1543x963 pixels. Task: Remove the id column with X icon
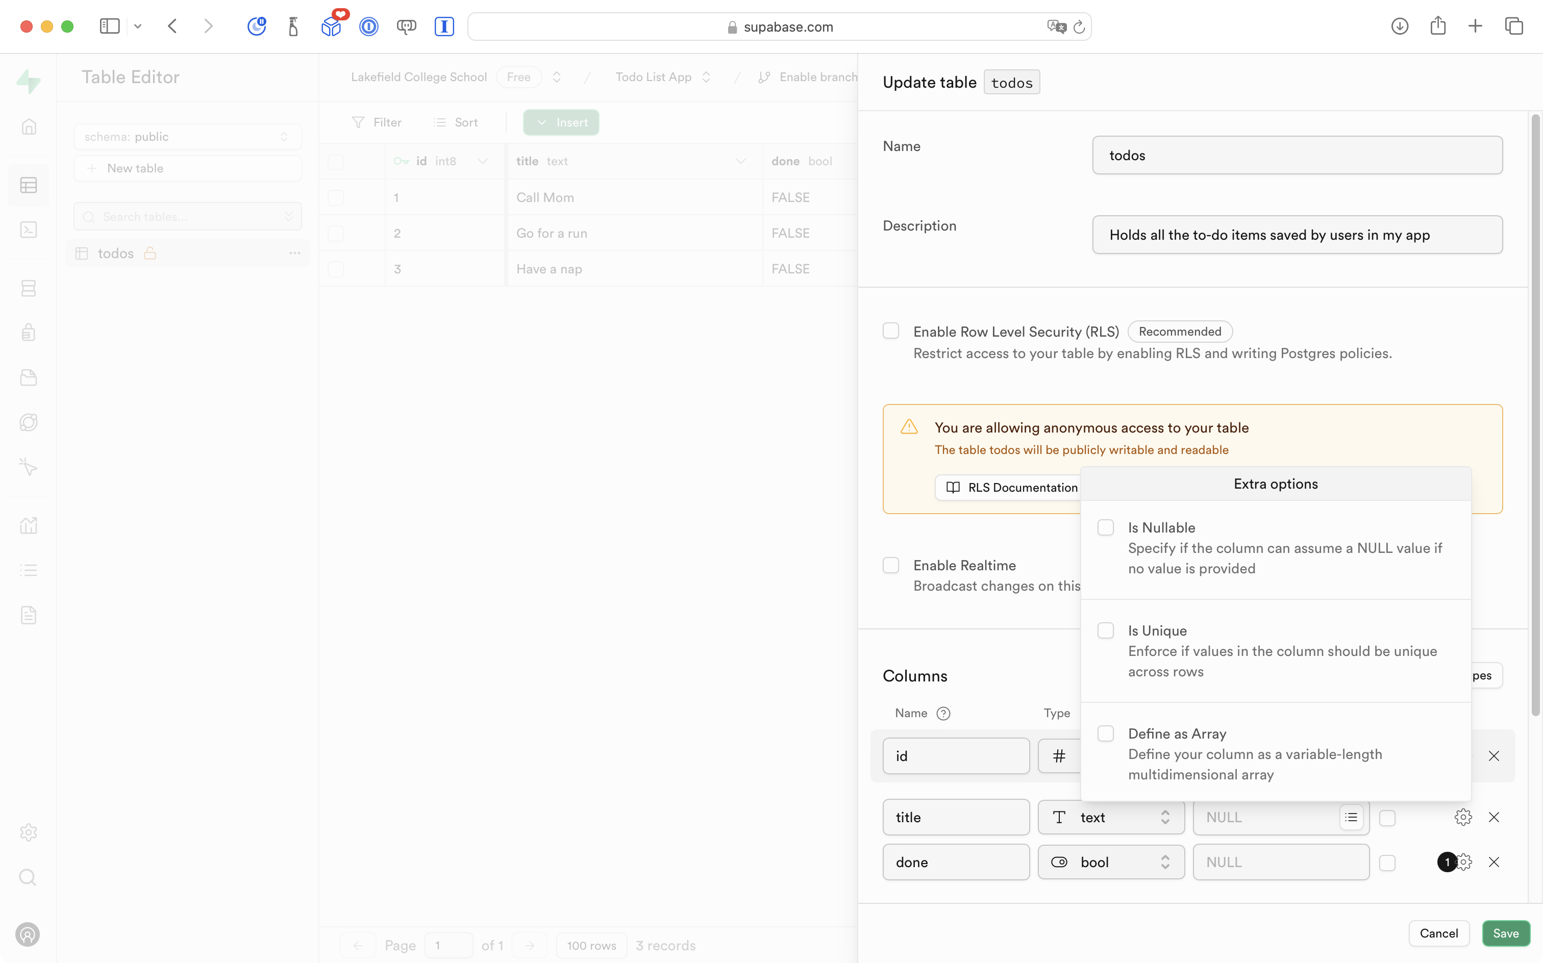pyautogui.click(x=1494, y=756)
